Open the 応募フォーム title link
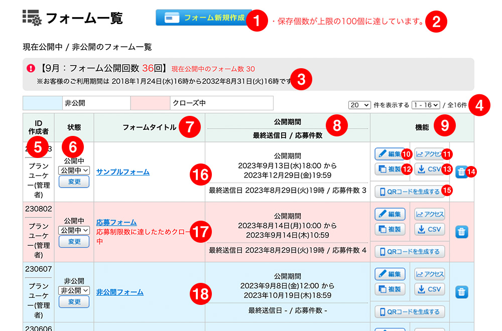502x331 pixels. tap(116, 222)
